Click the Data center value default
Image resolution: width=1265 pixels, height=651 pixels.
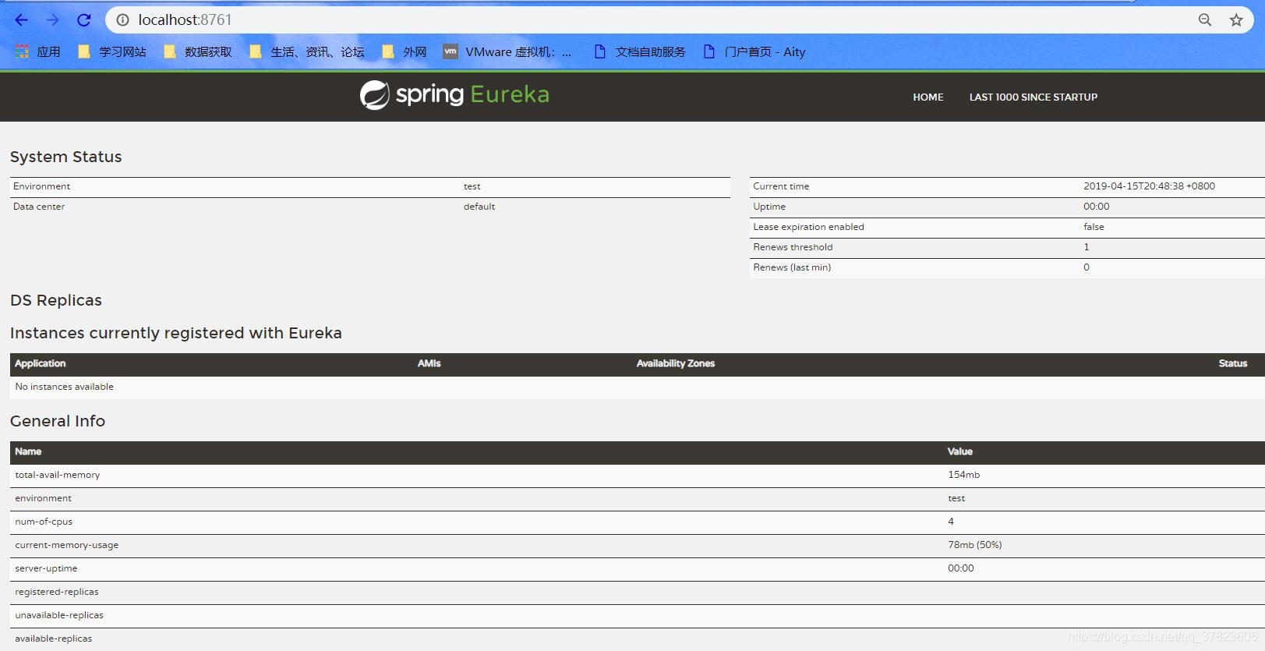tap(479, 207)
